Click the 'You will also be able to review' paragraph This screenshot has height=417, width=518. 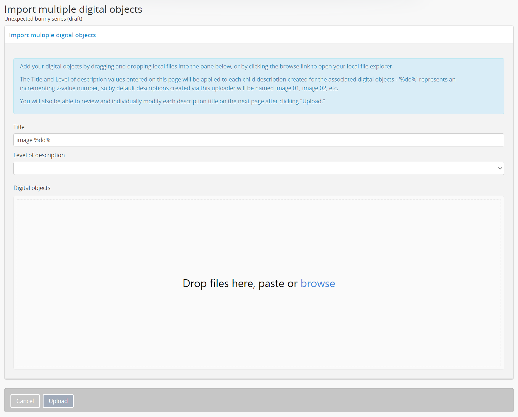pyautogui.click(x=172, y=101)
